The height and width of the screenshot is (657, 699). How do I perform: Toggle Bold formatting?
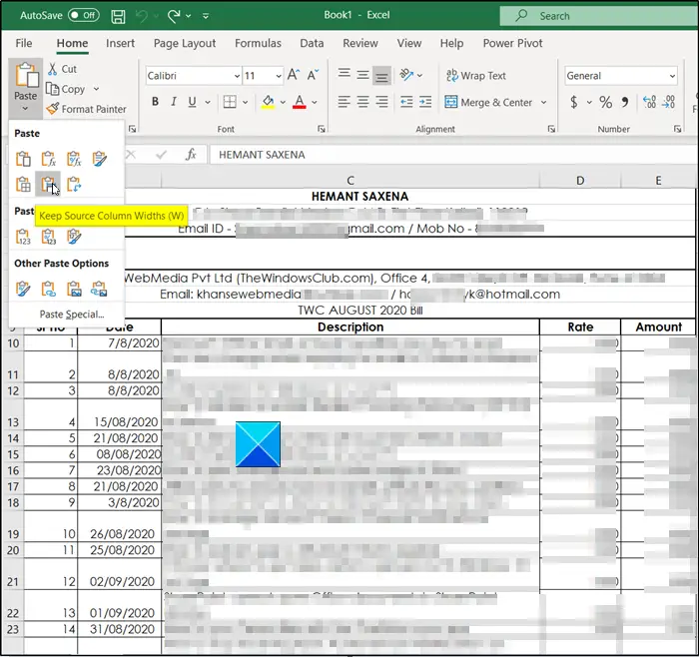(155, 102)
